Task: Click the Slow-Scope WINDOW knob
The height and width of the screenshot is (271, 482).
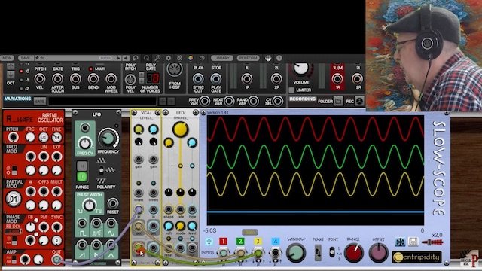Action: (x=296, y=253)
